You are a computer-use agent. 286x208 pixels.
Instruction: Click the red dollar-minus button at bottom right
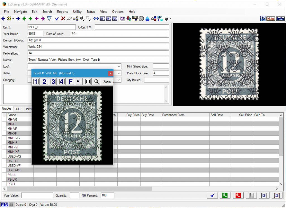coord(238,195)
